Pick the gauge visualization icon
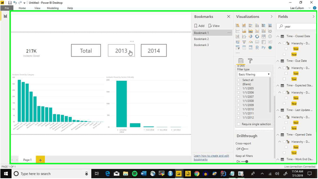This screenshot has width=318, height=179. 251,42
